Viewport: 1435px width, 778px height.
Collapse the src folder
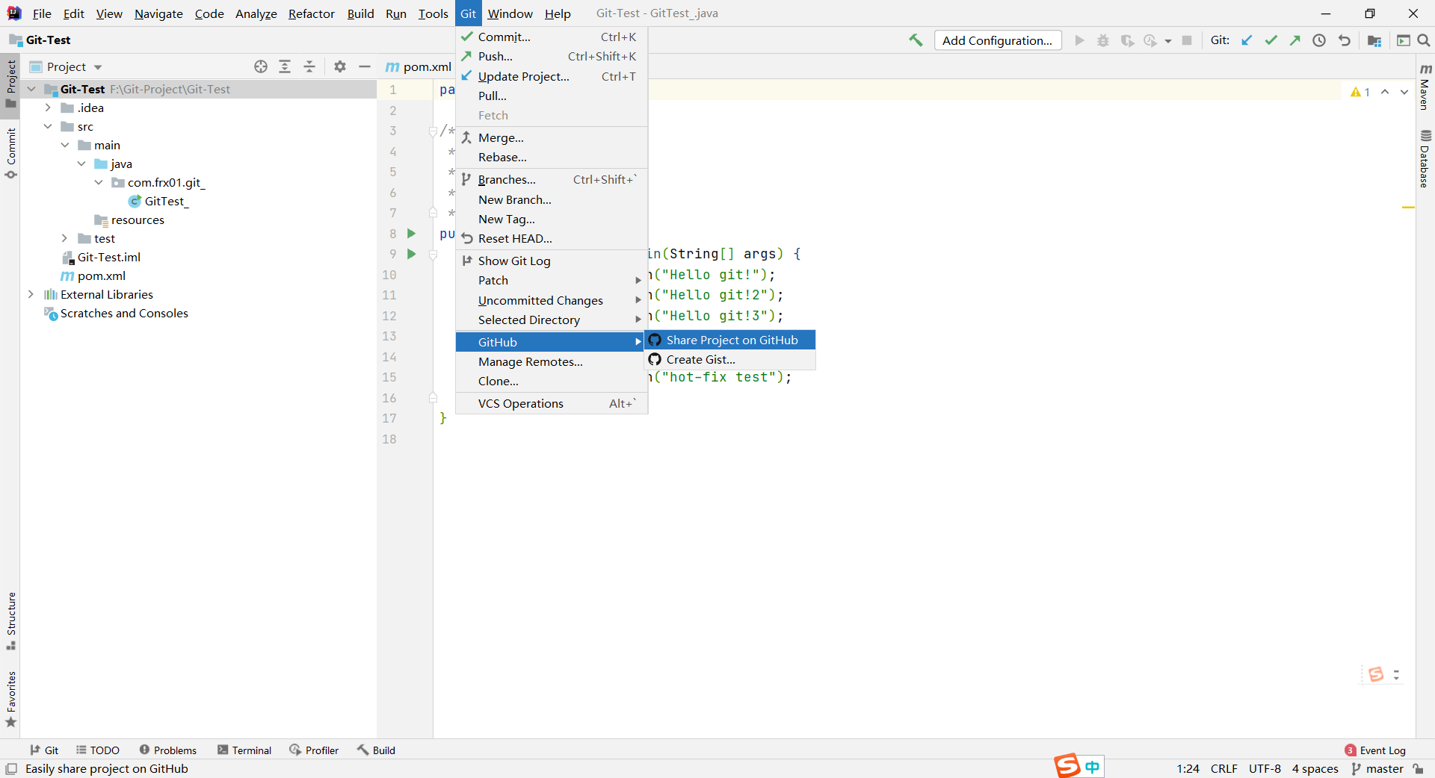48,126
